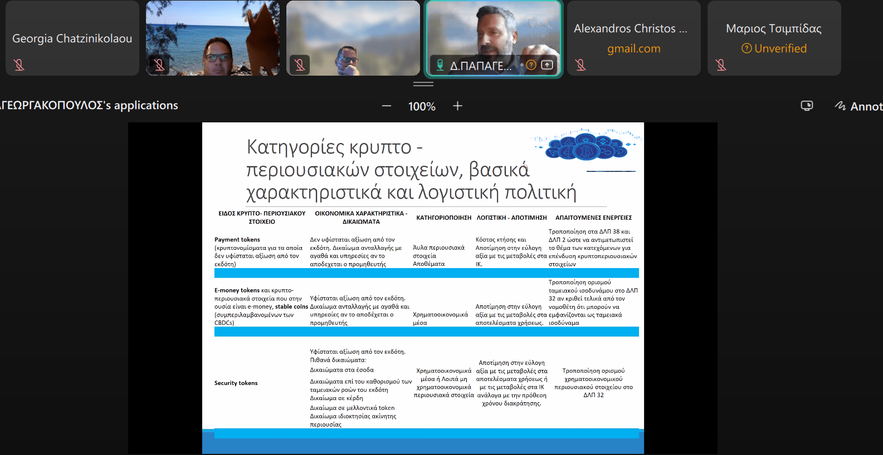Click green active microphone icon on Δ.ΠΑΠΑΓΕ tile
883x455 pixels.
pyautogui.click(x=440, y=65)
